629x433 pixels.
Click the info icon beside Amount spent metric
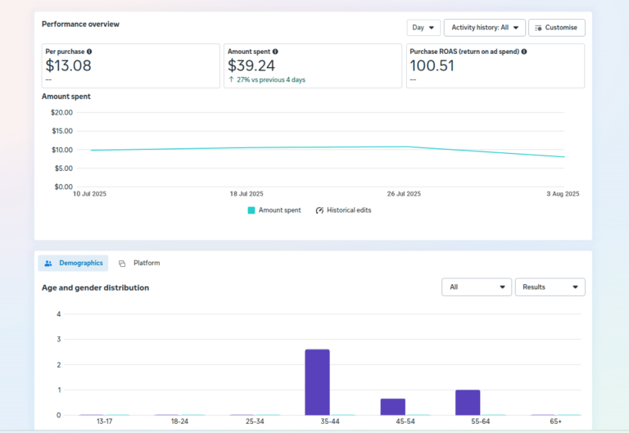pos(275,52)
